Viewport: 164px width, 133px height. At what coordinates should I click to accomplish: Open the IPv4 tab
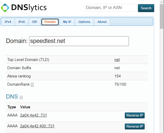point(8,22)
